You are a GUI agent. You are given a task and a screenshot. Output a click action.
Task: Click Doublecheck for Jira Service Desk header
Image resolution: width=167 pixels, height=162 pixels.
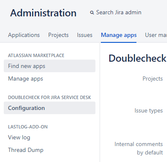[x=49, y=97]
